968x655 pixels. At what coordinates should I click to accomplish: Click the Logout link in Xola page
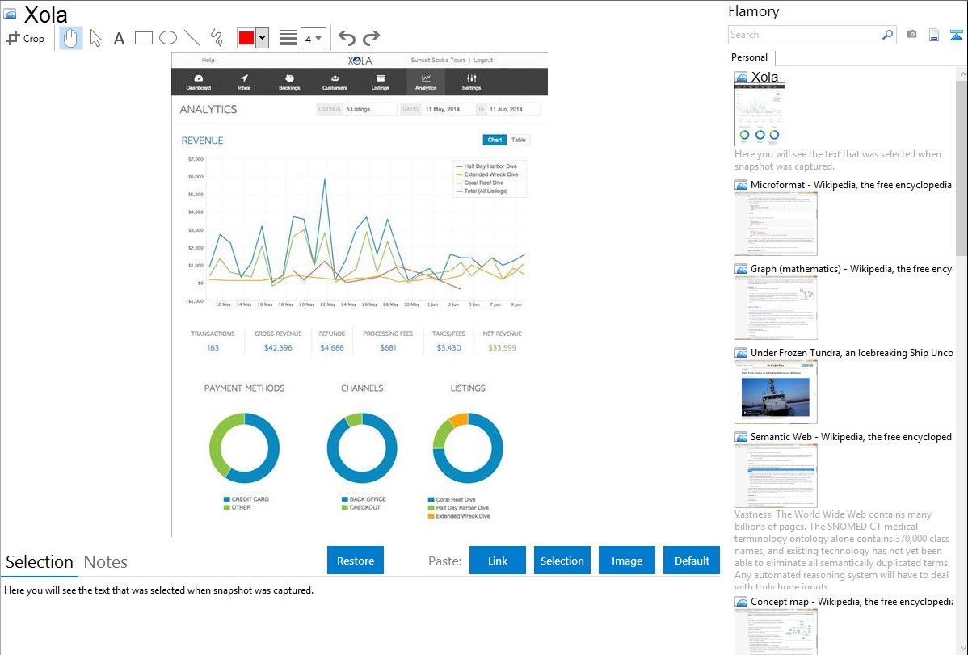[x=483, y=60]
